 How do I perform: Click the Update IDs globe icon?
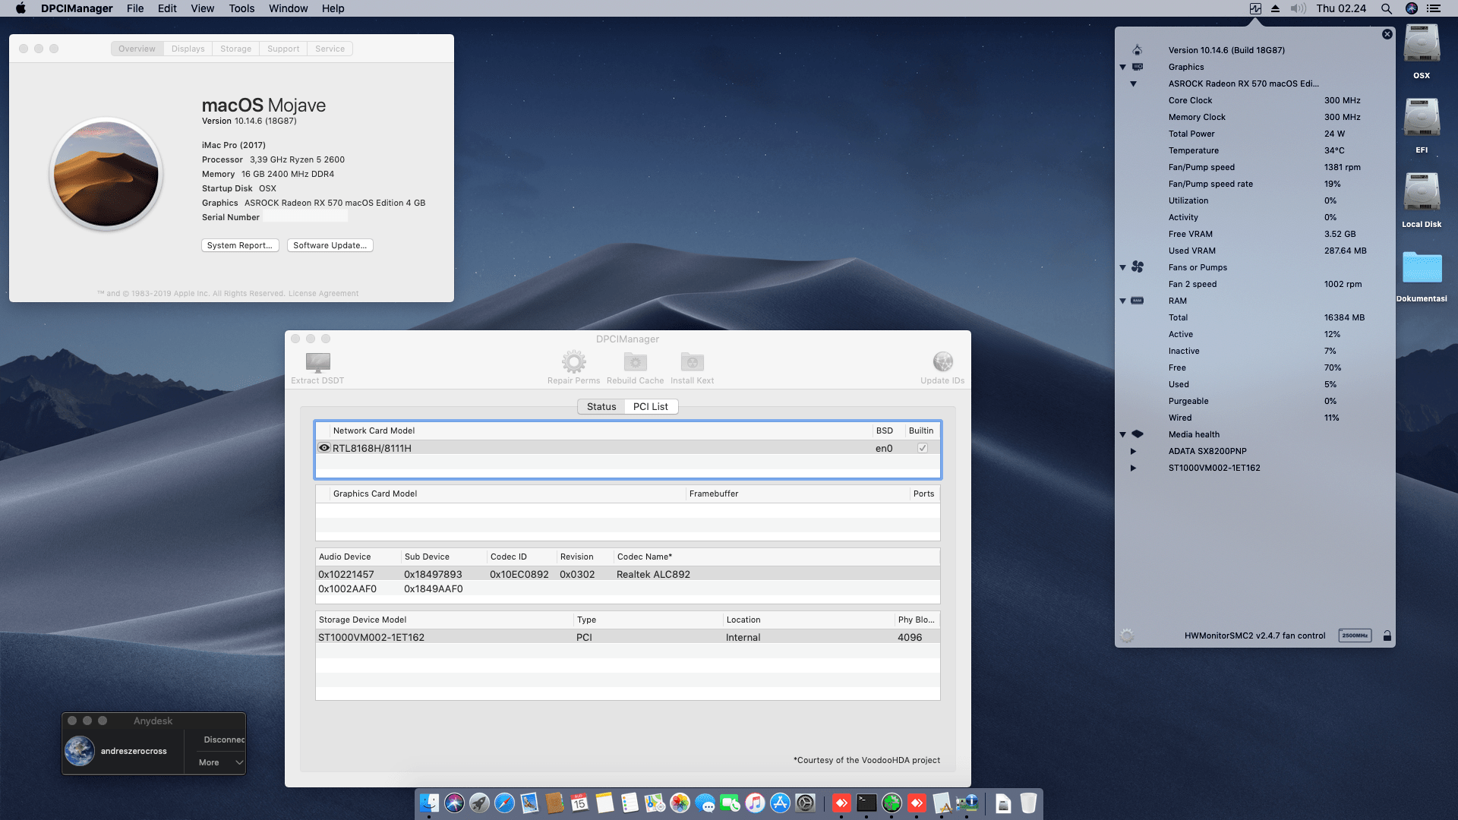(942, 362)
